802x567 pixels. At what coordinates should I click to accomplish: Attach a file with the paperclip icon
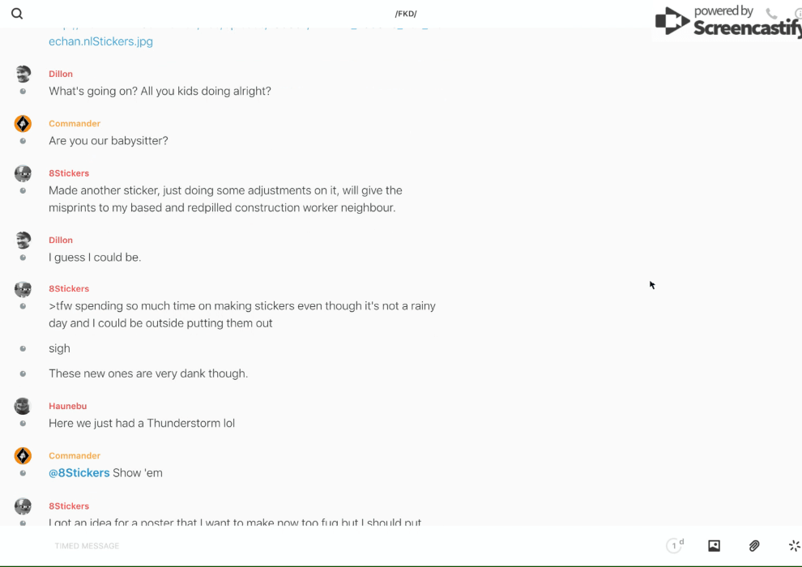(754, 546)
